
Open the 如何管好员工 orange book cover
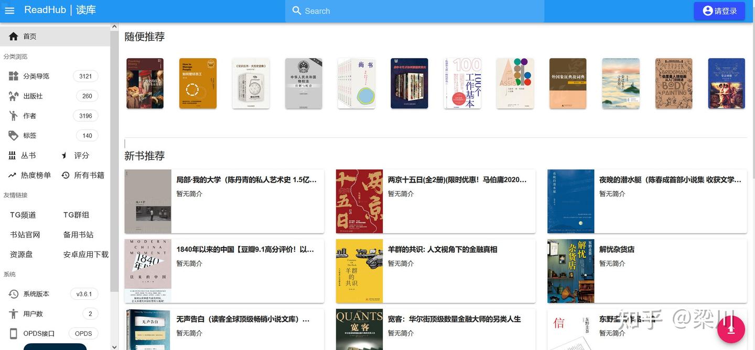point(198,83)
